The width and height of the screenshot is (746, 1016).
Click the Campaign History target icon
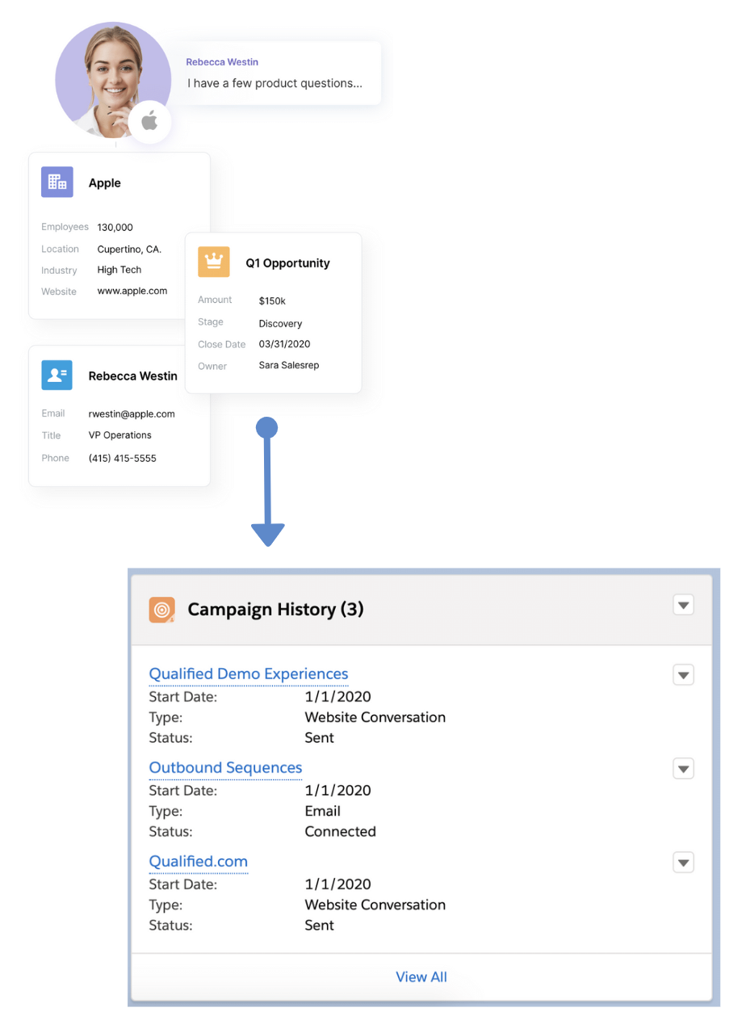(162, 610)
